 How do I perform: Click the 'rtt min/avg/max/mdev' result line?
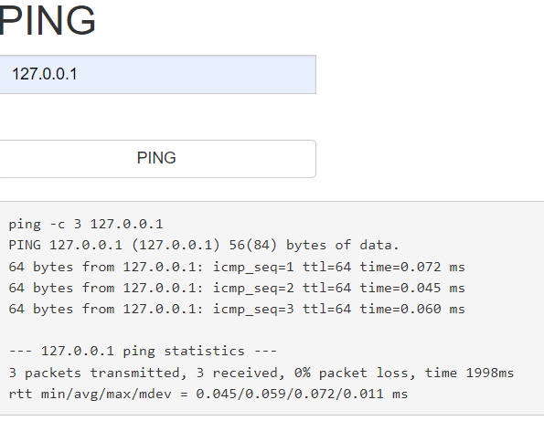tap(208, 394)
